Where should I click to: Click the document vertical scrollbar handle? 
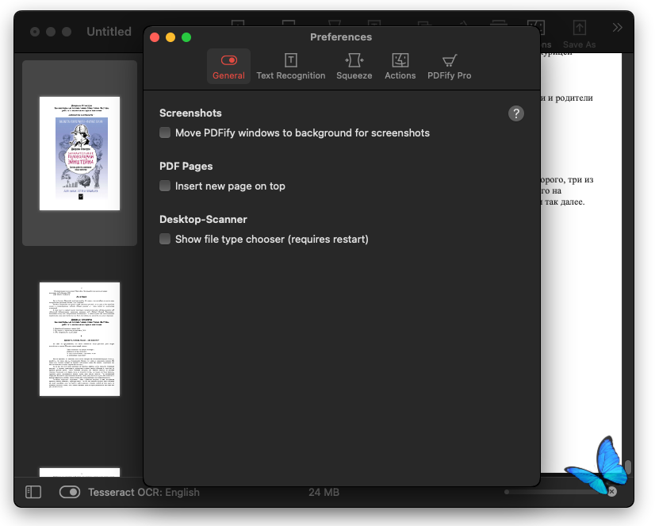[x=628, y=467]
